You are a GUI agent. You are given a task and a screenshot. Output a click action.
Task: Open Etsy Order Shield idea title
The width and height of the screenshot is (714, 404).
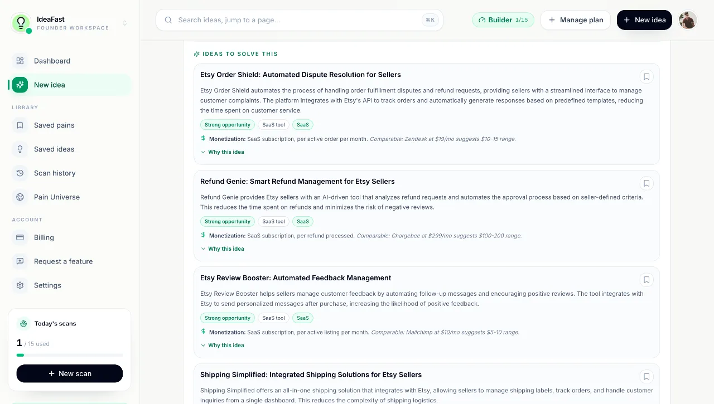(301, 75)
